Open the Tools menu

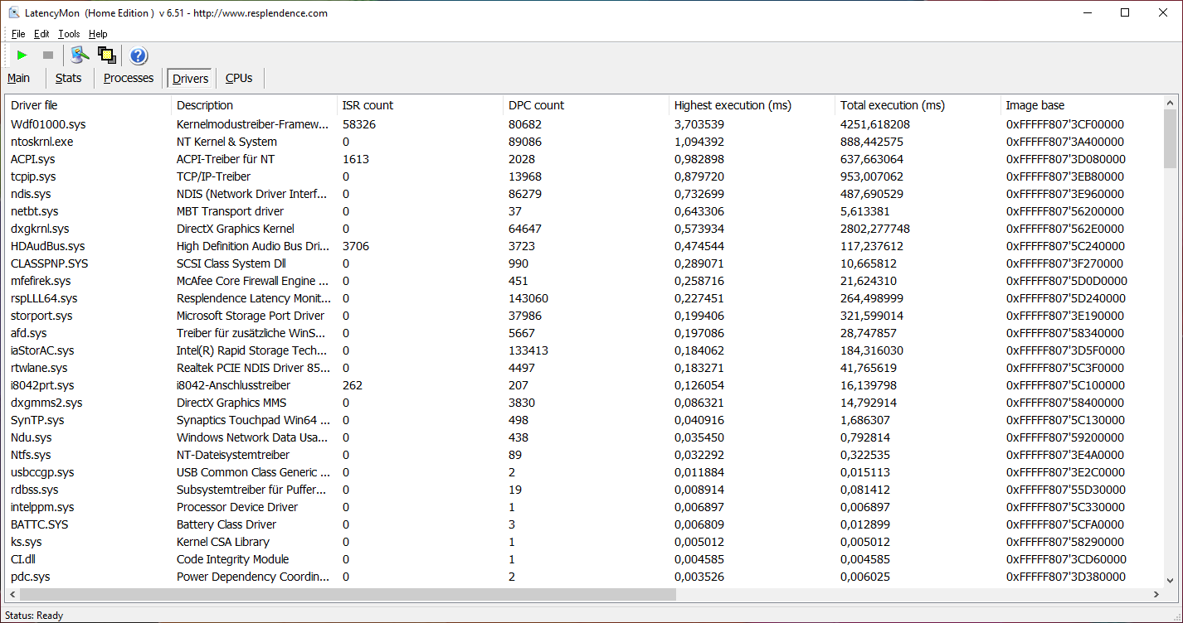point(69,34)
